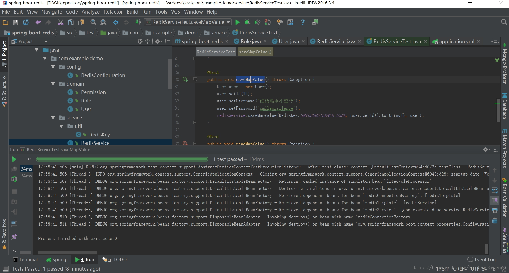The height and width of the screenshot is (273, 509).
Task: Close the User.java tab
Action: (x=303, y=41)
